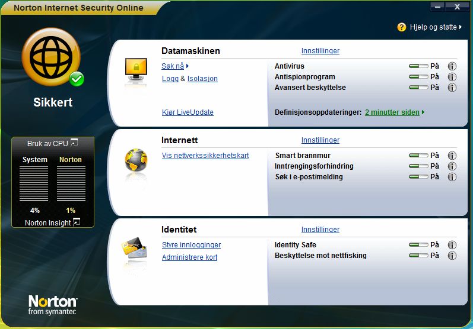Click the Identity Safe info icon
473x329 pixels.
click(x=452, y=245)
